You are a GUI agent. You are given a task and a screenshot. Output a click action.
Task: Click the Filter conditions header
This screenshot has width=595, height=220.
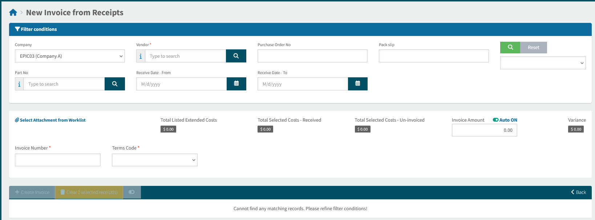tap(300, 29)
